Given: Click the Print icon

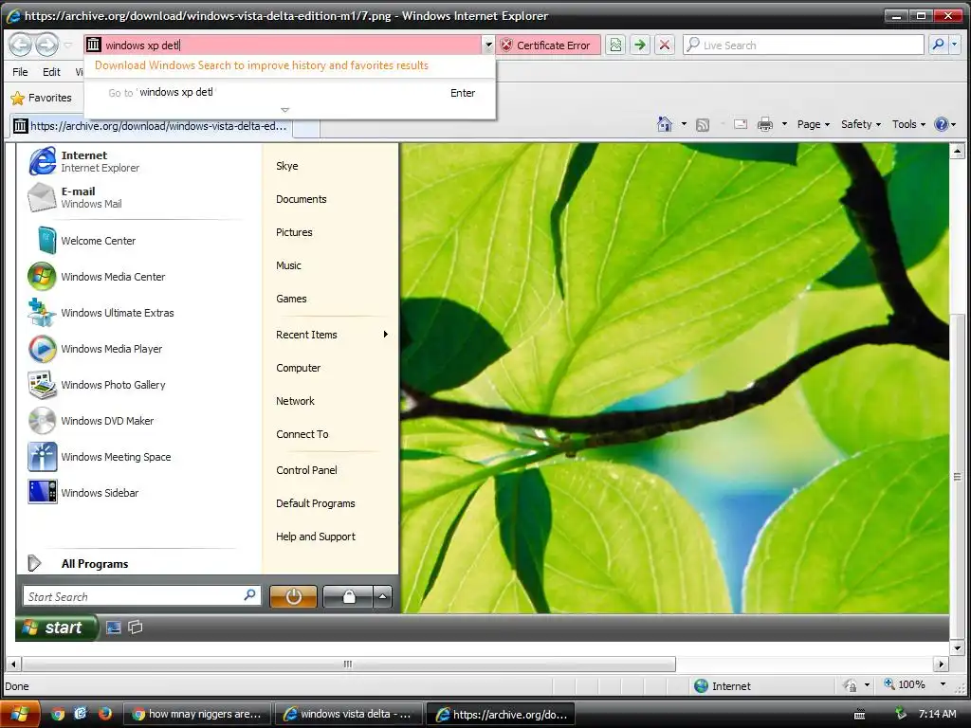Looking at the screenshot, I should [x=765, y=124].
